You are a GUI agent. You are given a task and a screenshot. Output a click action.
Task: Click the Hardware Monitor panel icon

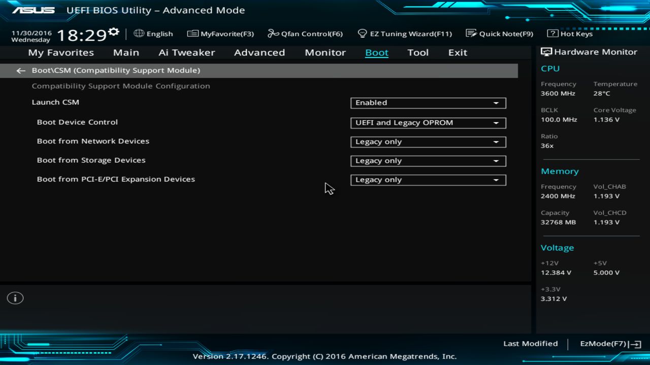pos(546,51)
